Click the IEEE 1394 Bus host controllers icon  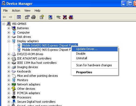point(14,63)
